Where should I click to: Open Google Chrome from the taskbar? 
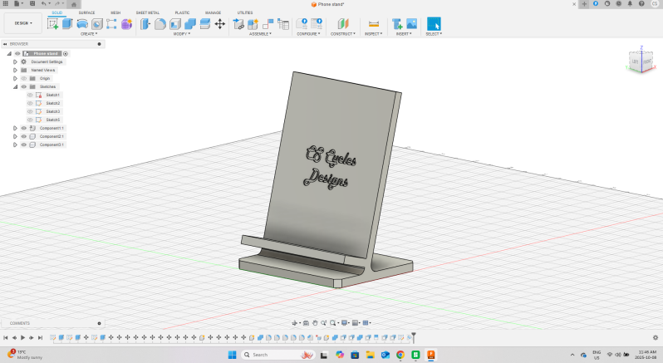pyautogui.click(x=400, y=355)
